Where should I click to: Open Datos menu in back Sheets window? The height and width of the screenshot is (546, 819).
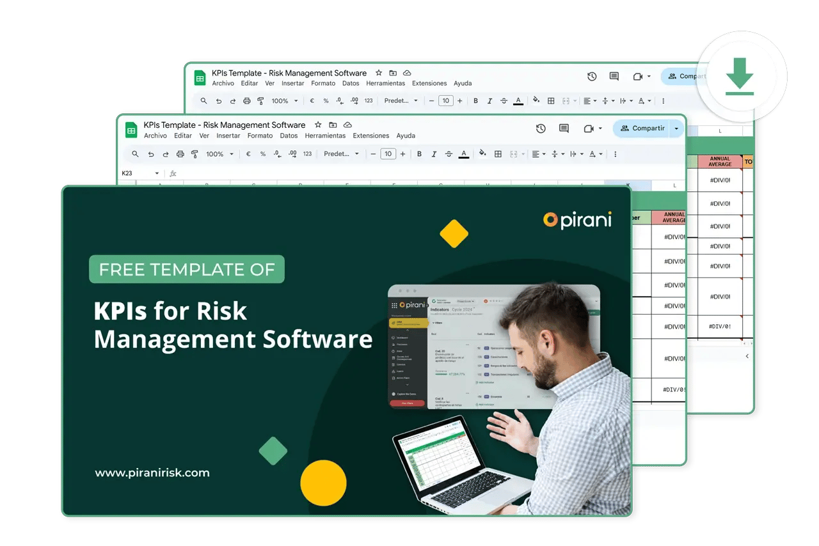click(351, 83)
